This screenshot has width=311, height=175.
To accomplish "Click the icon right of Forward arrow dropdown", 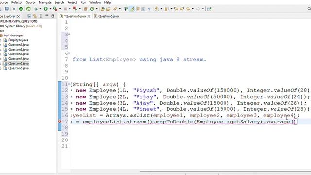I will pos(209,9).
